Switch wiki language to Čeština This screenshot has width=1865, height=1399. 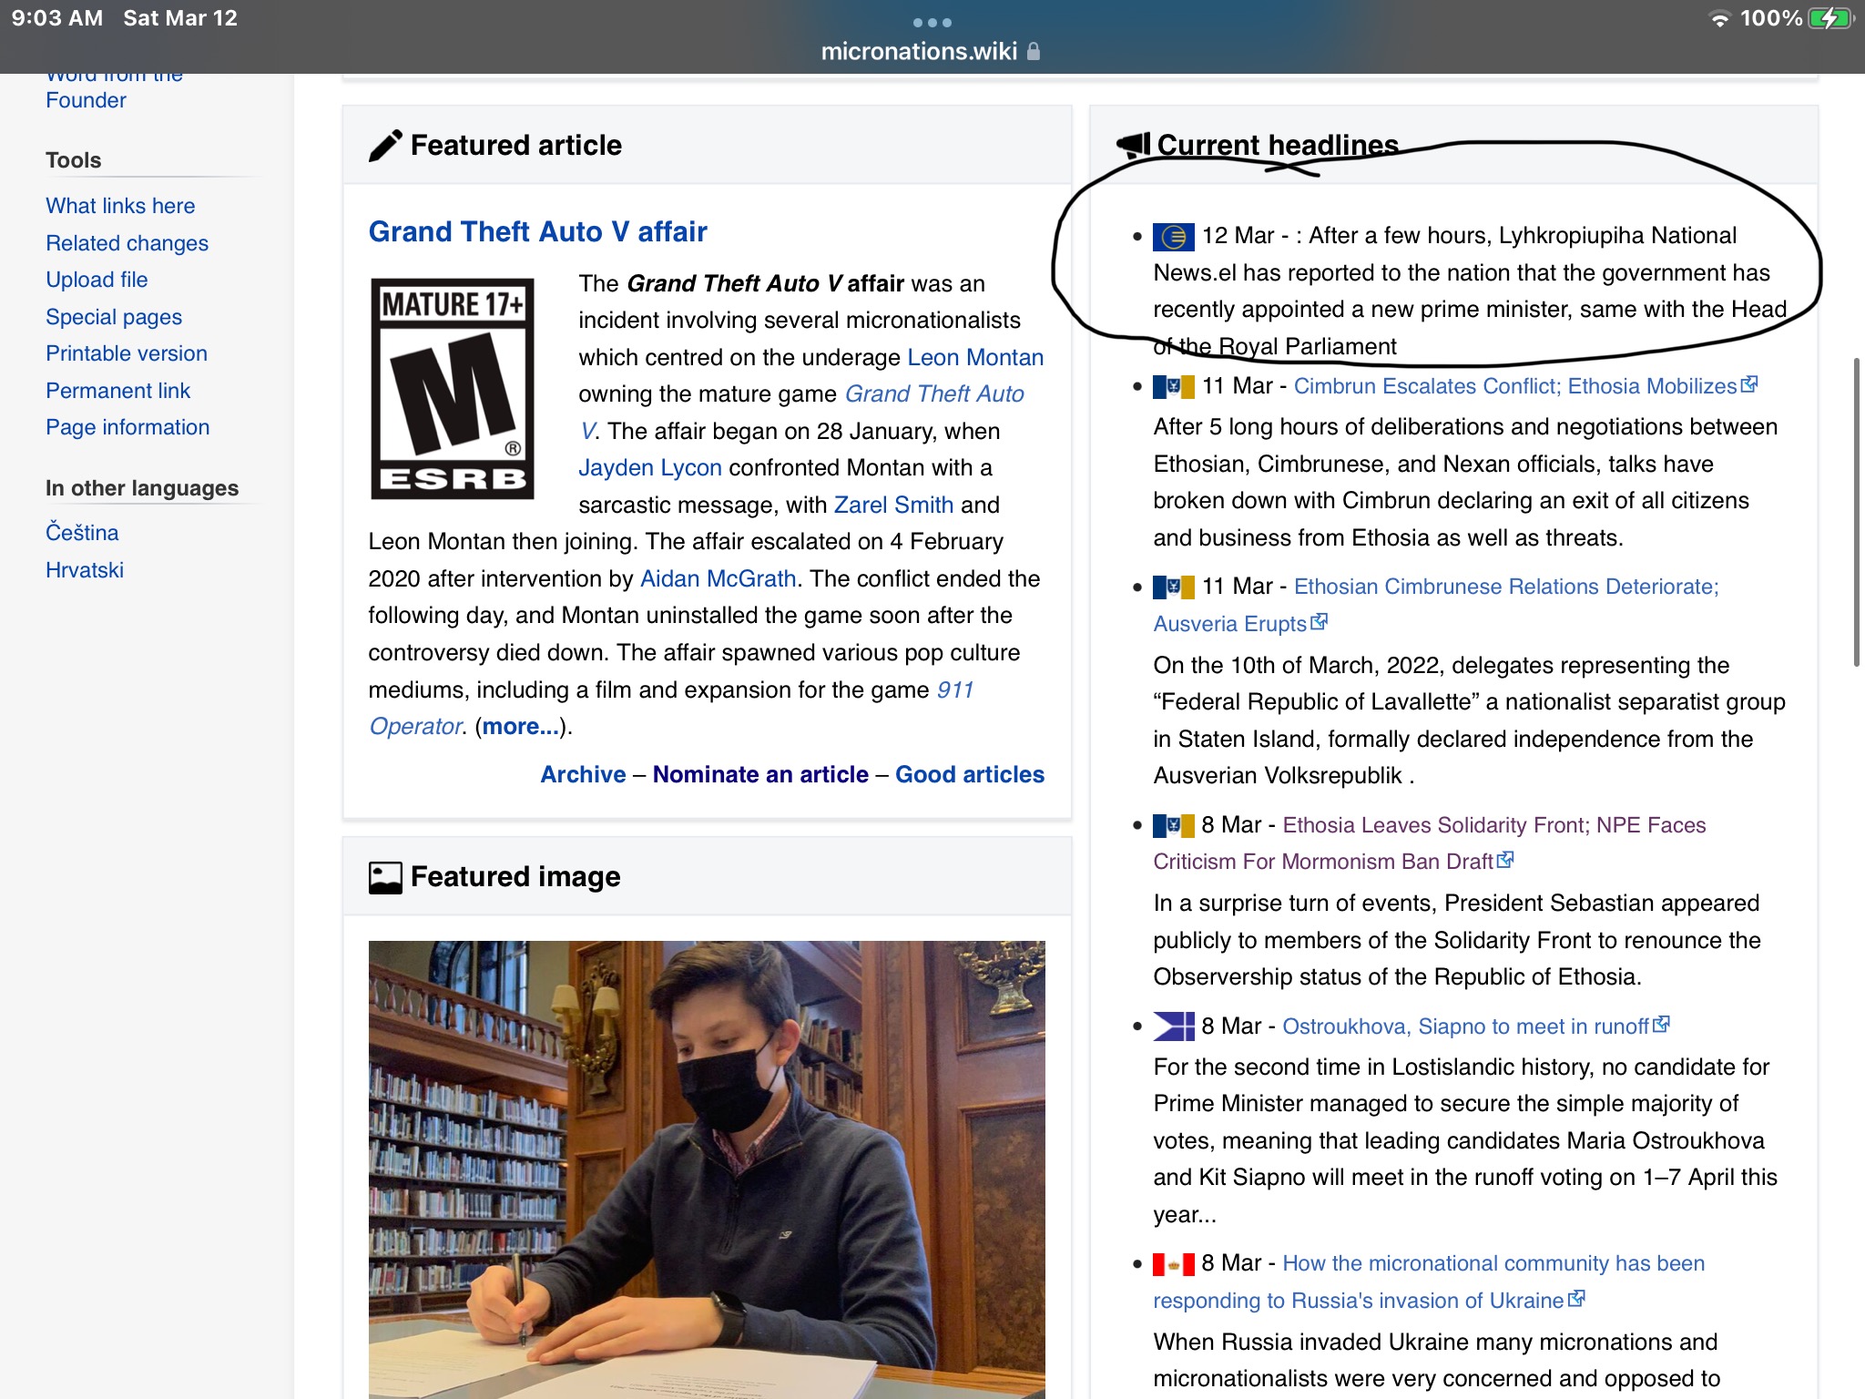(82, 533)
